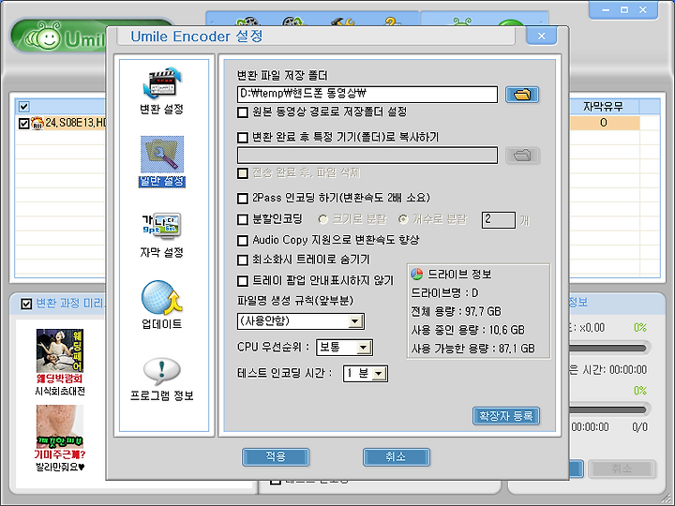The image size is (675, 506).
Task: Enable 2Pass 인코딩 하기 checkbox
Action: click(x=243, y=198)
